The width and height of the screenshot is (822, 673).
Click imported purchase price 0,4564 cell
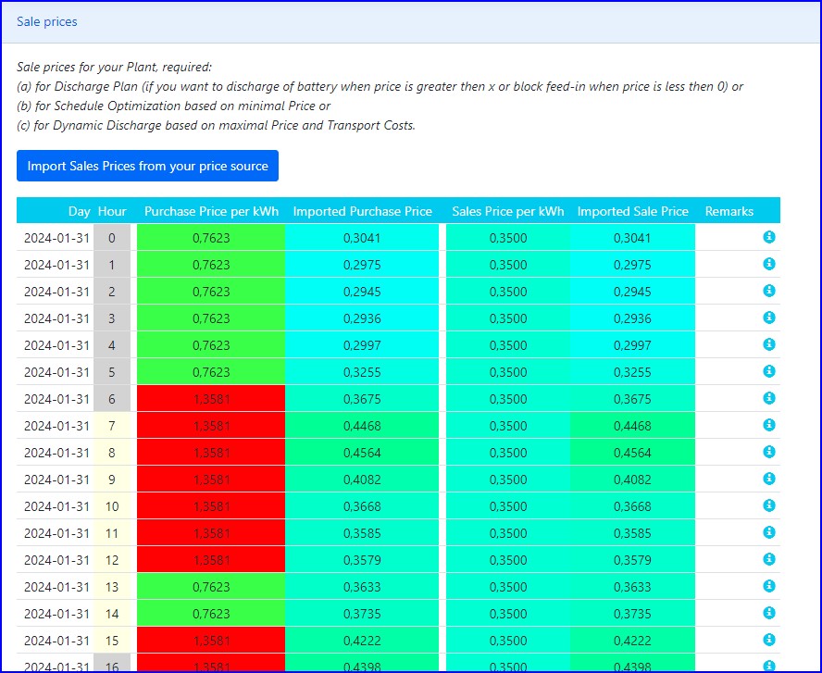tap(362, 453)
